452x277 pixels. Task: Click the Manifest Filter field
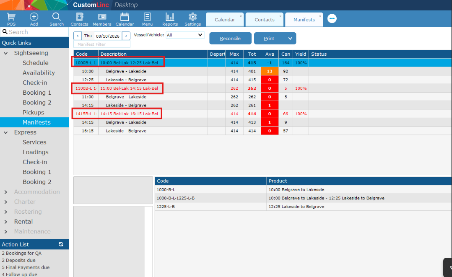pyautogui.click(x=102, y=44)
